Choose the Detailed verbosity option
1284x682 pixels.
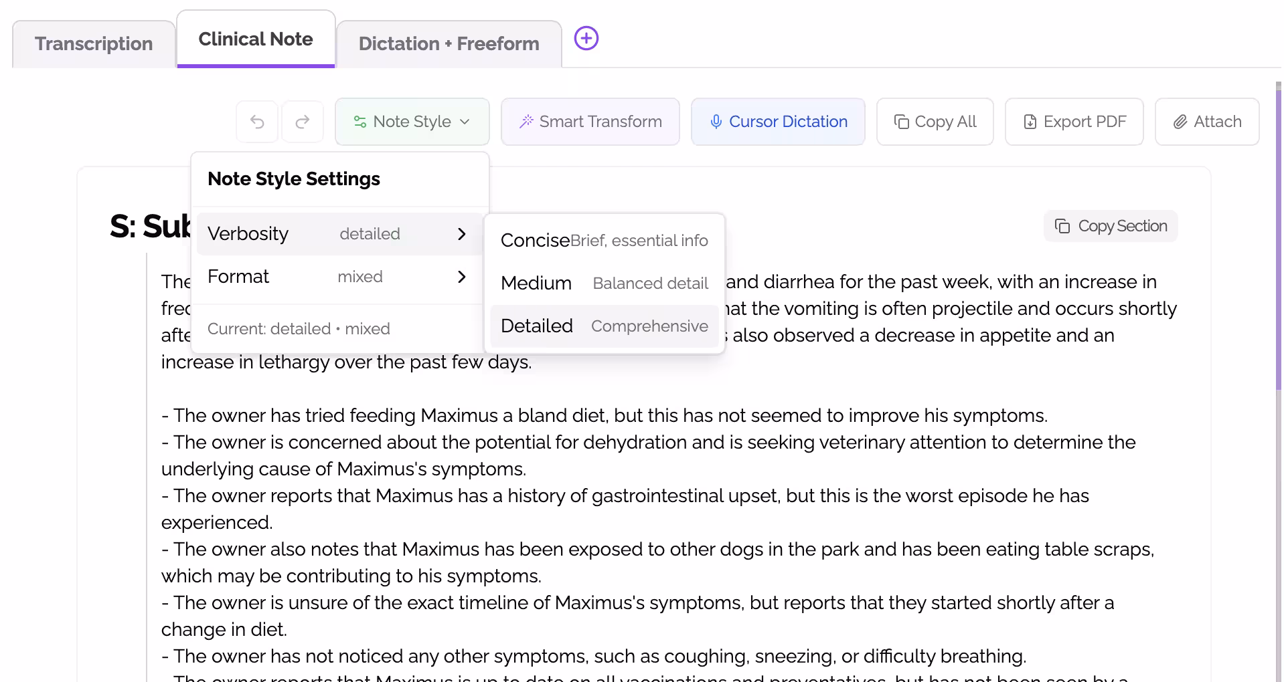pos(603,326)
